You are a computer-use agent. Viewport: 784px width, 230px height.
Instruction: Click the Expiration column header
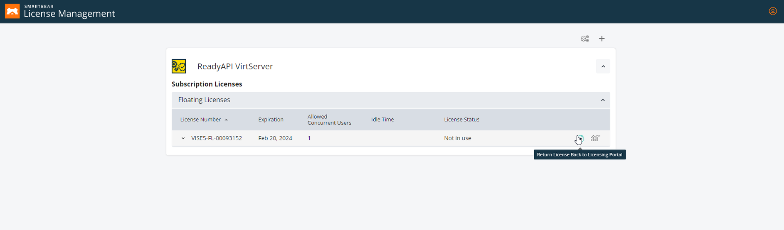[x=271, y=120]
